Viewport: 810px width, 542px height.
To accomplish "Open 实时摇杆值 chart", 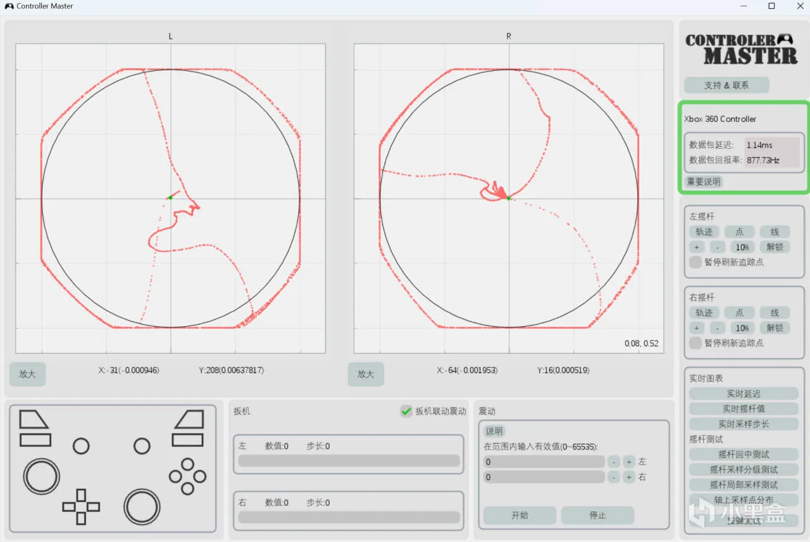I will tap(744, 409).
